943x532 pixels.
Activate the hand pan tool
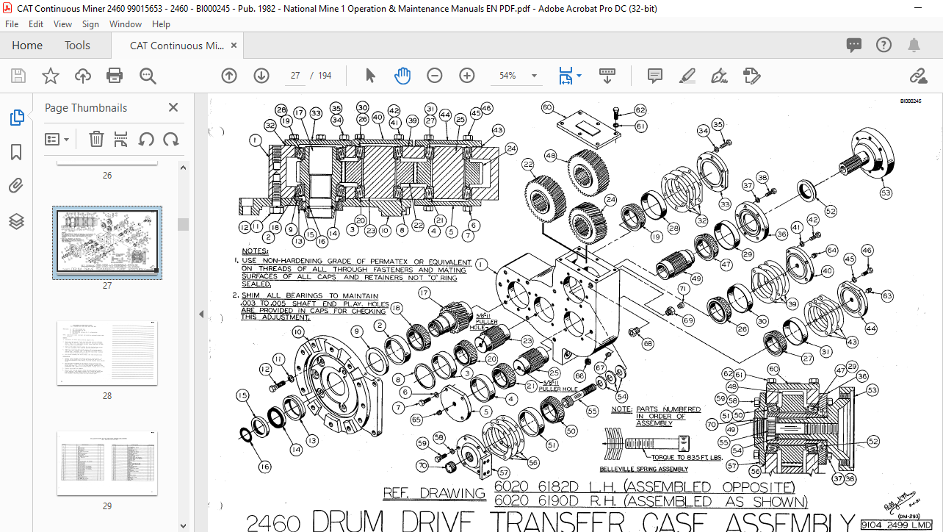coord(402,76)
